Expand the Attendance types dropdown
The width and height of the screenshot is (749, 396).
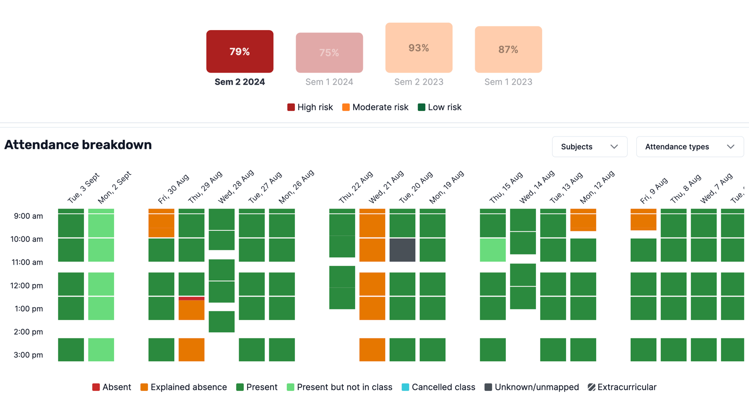(689, 147)
